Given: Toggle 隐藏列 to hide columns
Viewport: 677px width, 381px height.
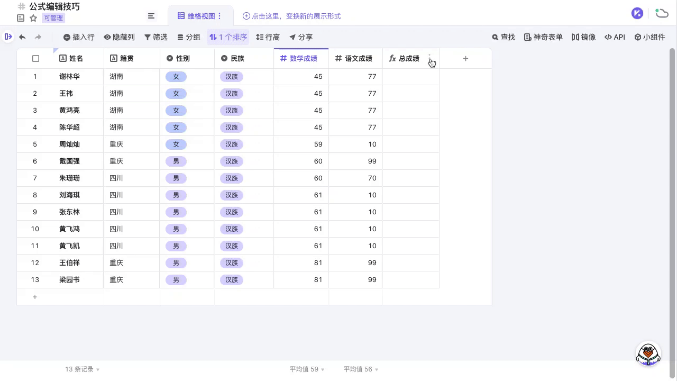Looking at the screenshot, I should click(x=119, y=37).
